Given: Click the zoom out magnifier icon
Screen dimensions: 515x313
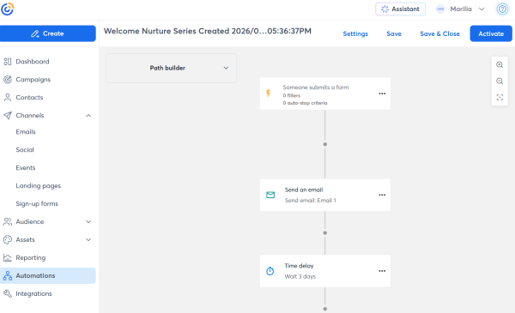Looking at the screenshot, I should 500,81.
